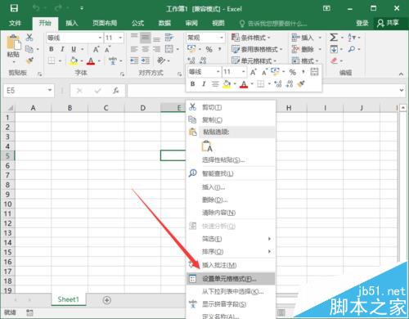Click Italic in the mini toolbar

click(204, 84)
